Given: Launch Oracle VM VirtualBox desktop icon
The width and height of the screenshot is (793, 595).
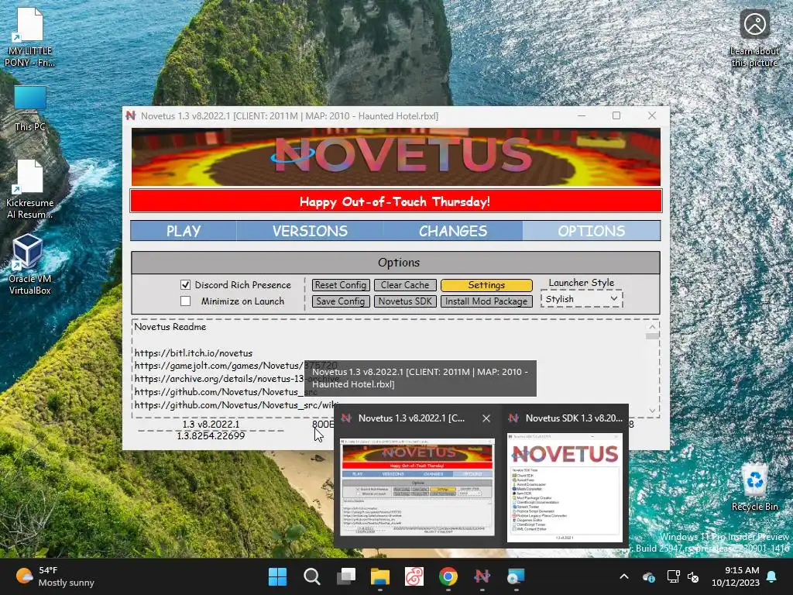Looking at the screenshot, I should click(30, 264).
